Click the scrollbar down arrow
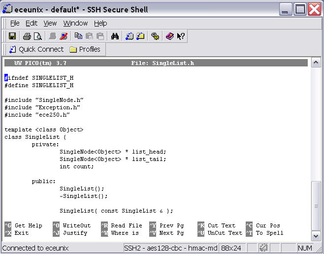Viewport: 324px width, 254px height. click(316, 234)
